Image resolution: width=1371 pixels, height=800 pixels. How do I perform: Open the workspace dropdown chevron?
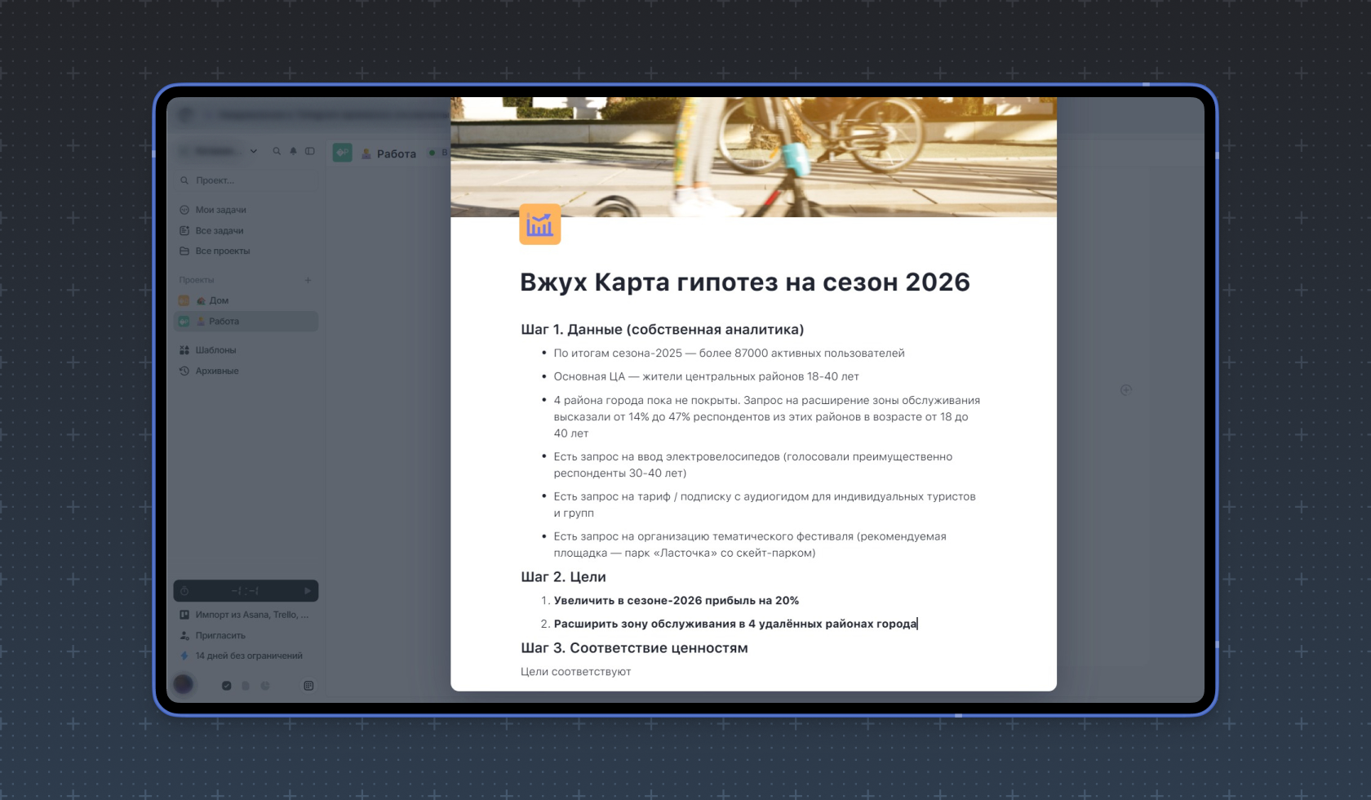point(254,151)
